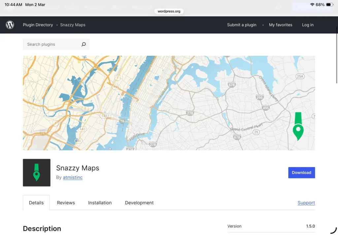Click the Snazzy Maps banner map image
The height and width of the screenshot is (235, 338).
(169, 103)
